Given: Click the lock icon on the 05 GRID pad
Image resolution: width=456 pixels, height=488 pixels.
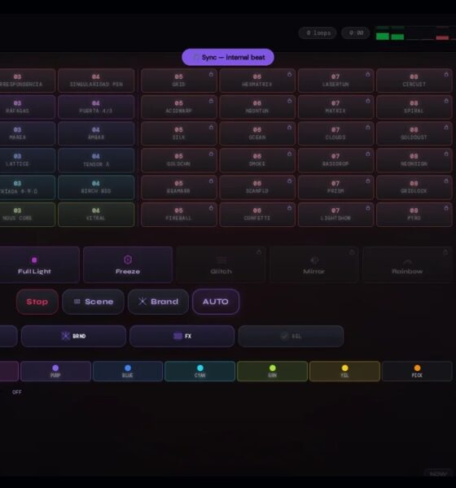Looking at the screenshot, I should (211, 74).
